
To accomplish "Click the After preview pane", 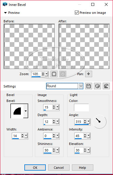I will [84, 46].
